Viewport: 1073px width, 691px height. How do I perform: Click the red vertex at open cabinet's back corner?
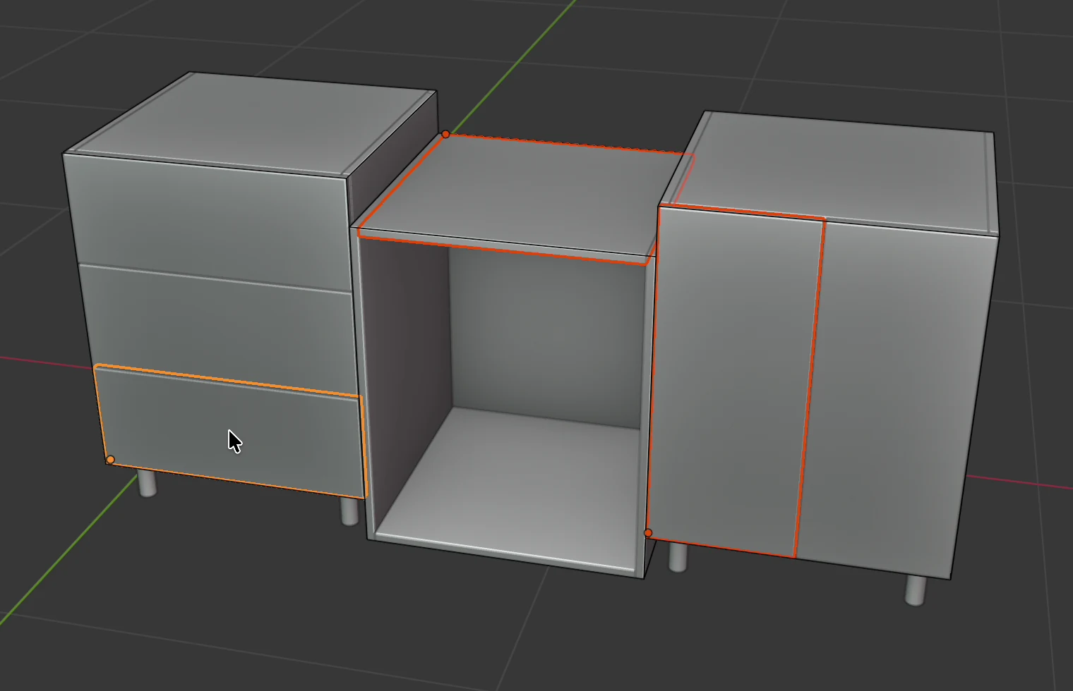point(445,134)
